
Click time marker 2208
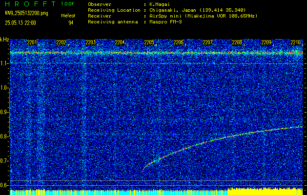(237, 42)
